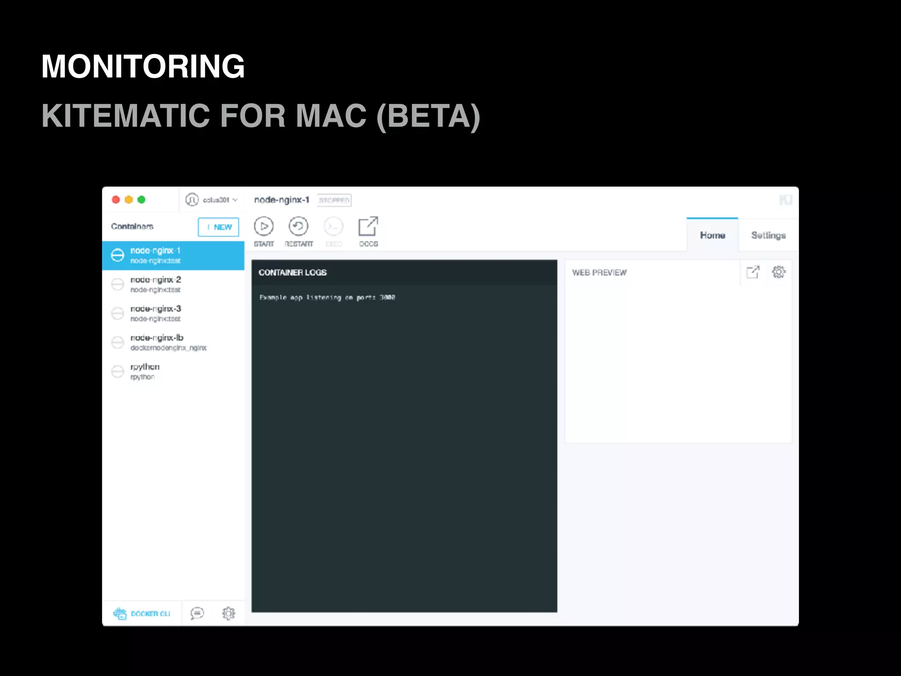This screenshot has width=901, height=676.
Task: Select the node-nginx-lb container
Action: point(173,342)
